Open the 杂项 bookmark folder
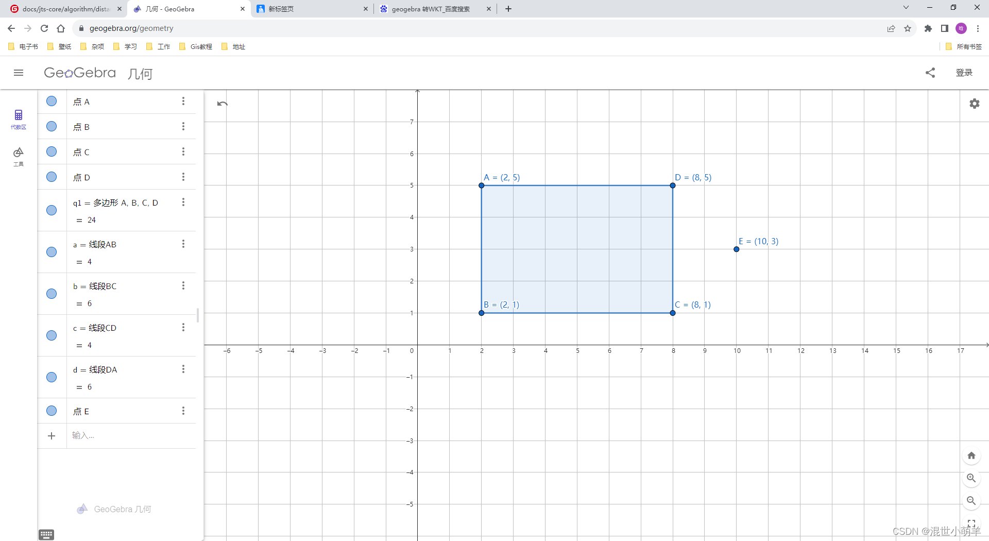989x541 pixels. pyautogui.click(x=92, y=46)
